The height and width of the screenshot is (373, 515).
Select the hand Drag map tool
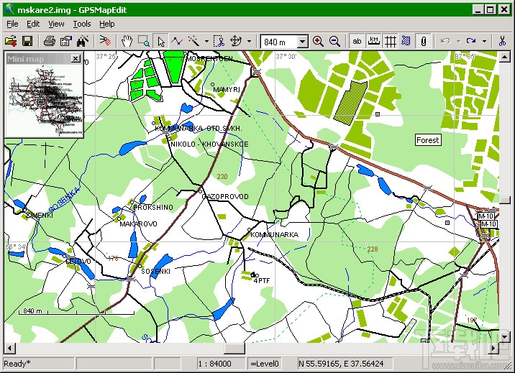pyautogui.click(x=127, y=42)
